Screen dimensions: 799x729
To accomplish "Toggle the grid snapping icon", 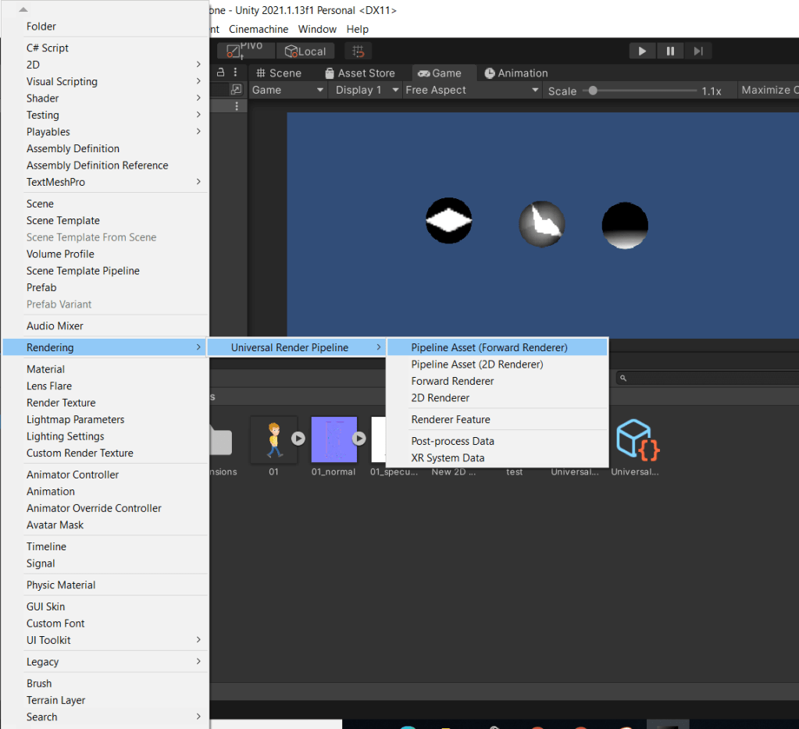I will click(358, 51).
